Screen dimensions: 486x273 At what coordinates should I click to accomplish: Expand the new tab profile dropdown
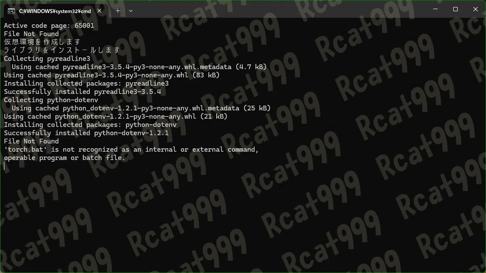point(131,11)
